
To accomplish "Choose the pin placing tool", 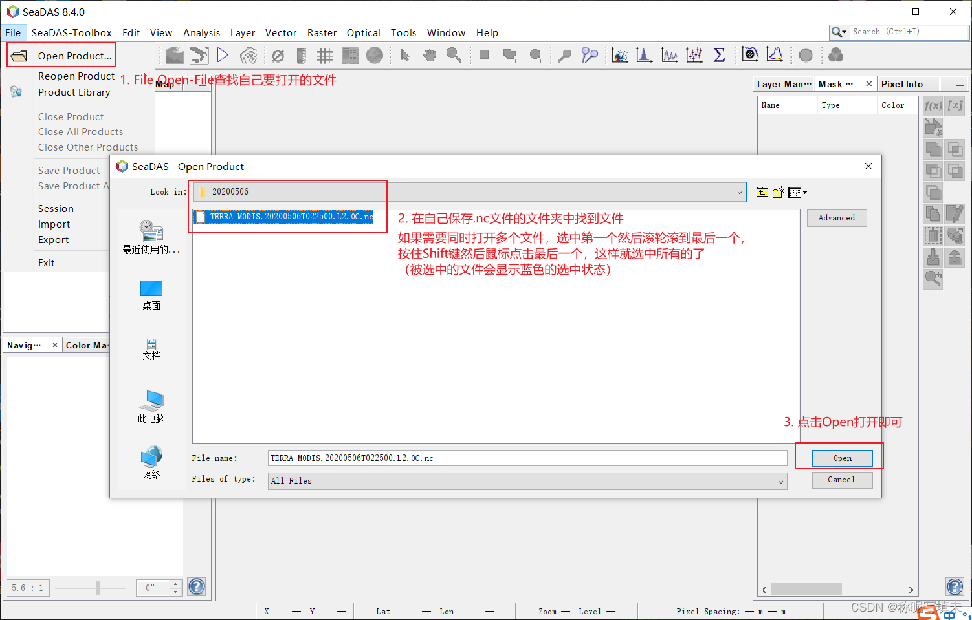I will (565, 56).
